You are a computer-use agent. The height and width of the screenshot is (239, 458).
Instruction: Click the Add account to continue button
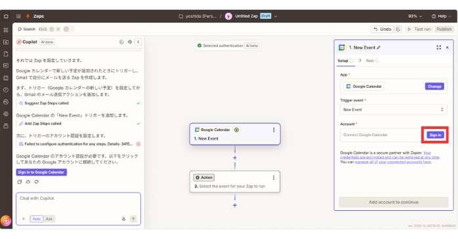(394, 202)
